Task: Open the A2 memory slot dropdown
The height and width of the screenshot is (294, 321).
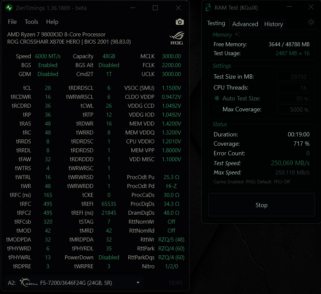Action: (x=138, y=283)
